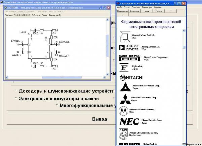Image resolution: width=202 pixels, height=146 pixels.
Task: Click the Hitachi logo
Action: (132, 78)
